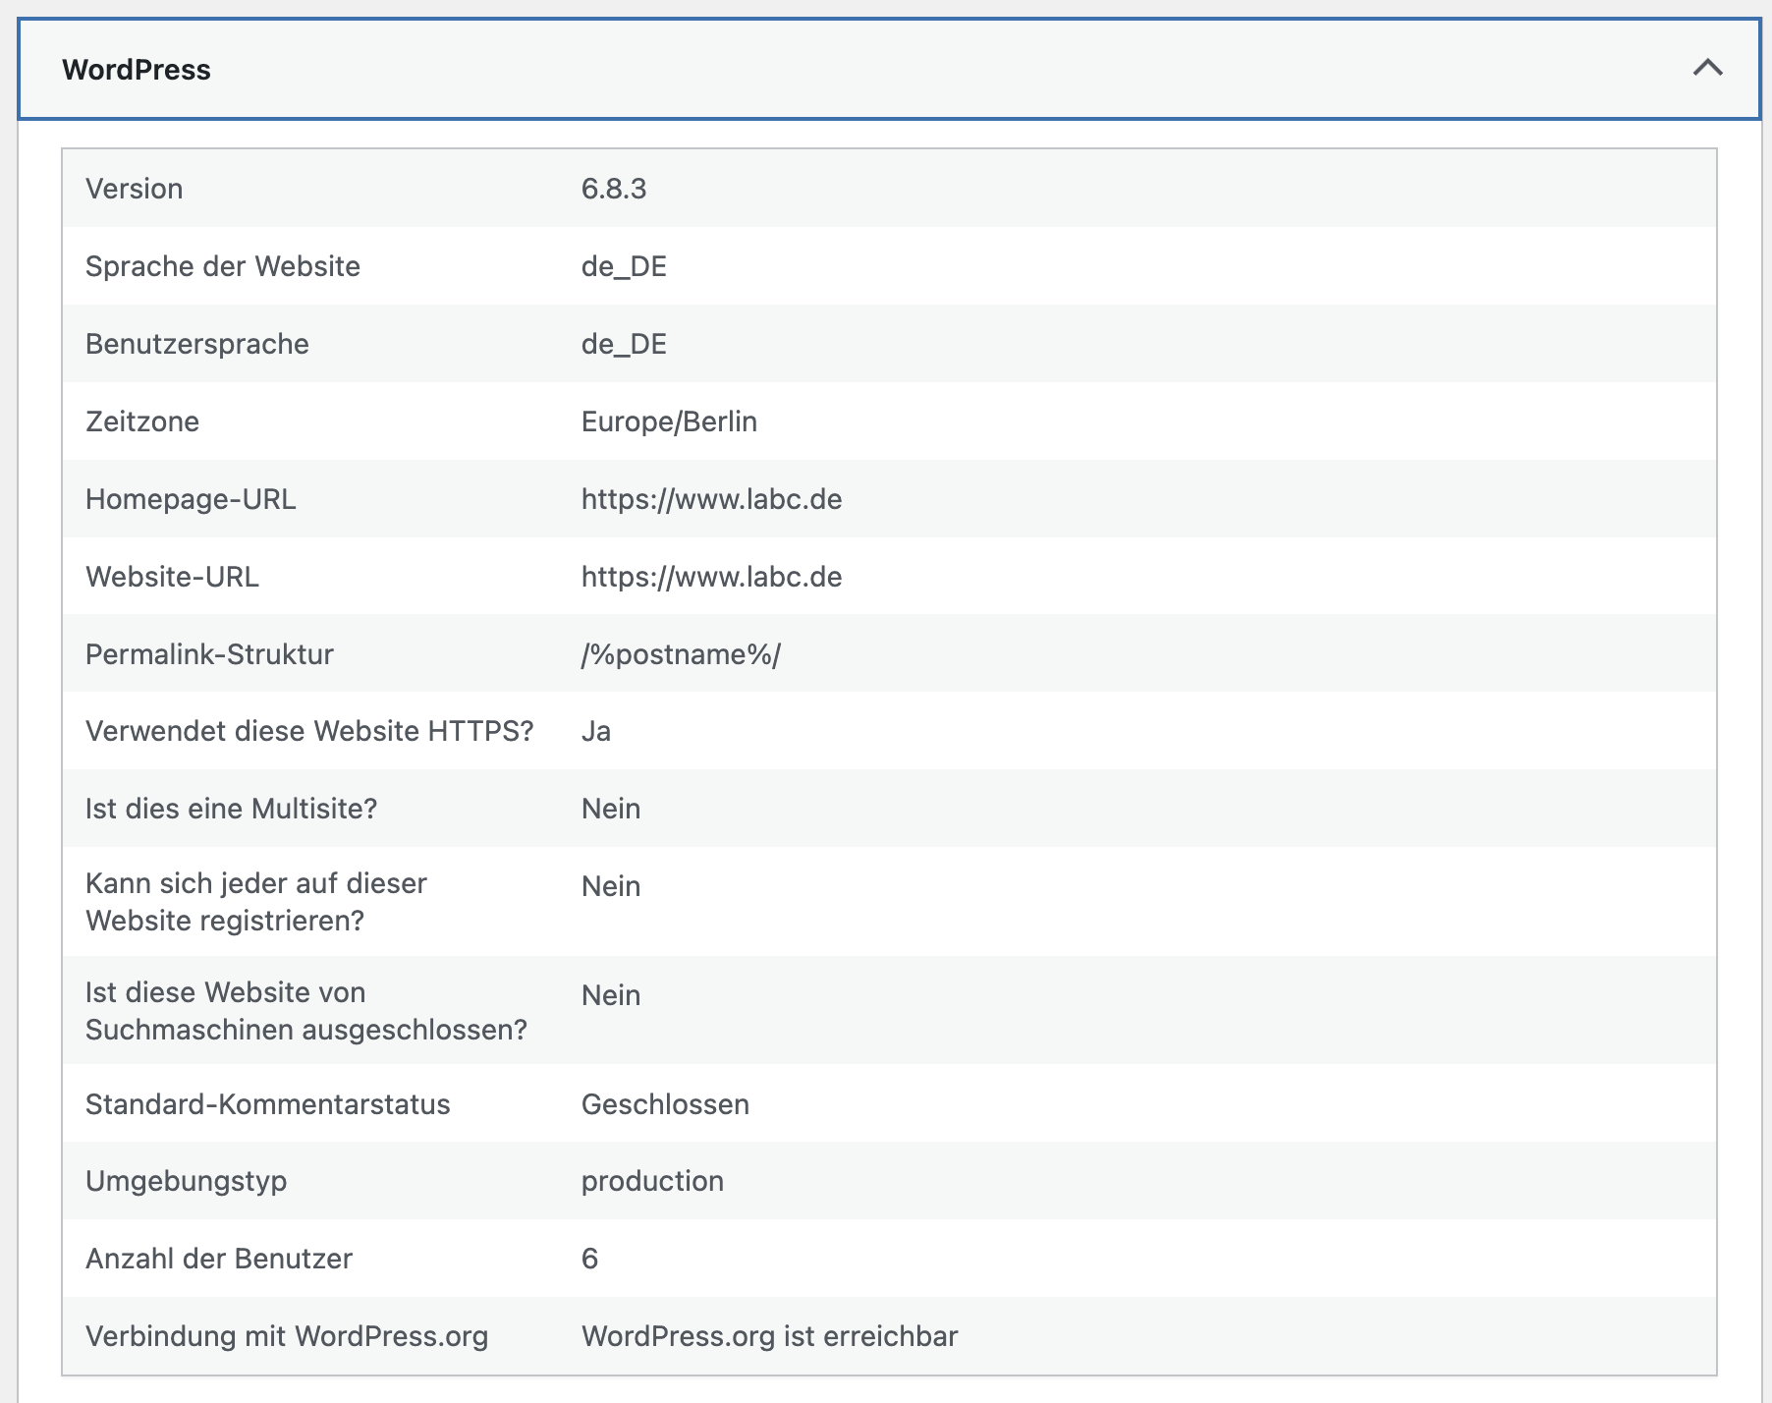Click the /%postname%/ permalink value

(681, 654)
